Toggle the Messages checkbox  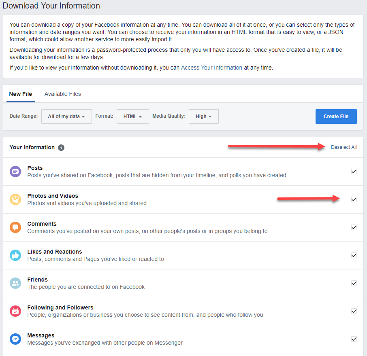pyautogui.click(x=354, y=339)
